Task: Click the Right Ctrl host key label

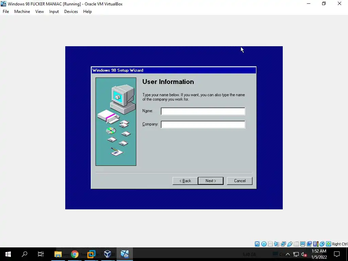Action: coord(340,244)
